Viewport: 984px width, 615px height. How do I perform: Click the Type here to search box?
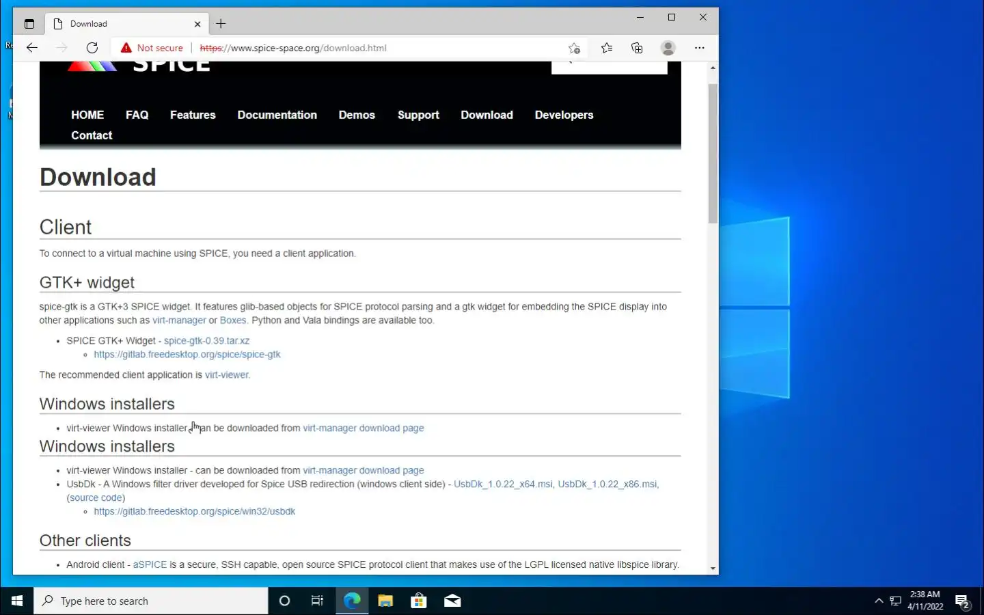click(151, 601)
